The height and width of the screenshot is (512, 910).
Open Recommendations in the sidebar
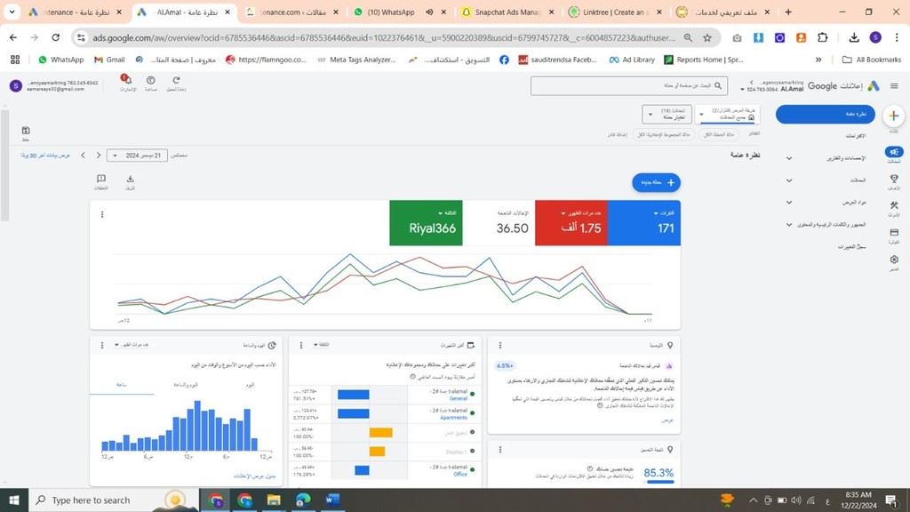[856, 136]
